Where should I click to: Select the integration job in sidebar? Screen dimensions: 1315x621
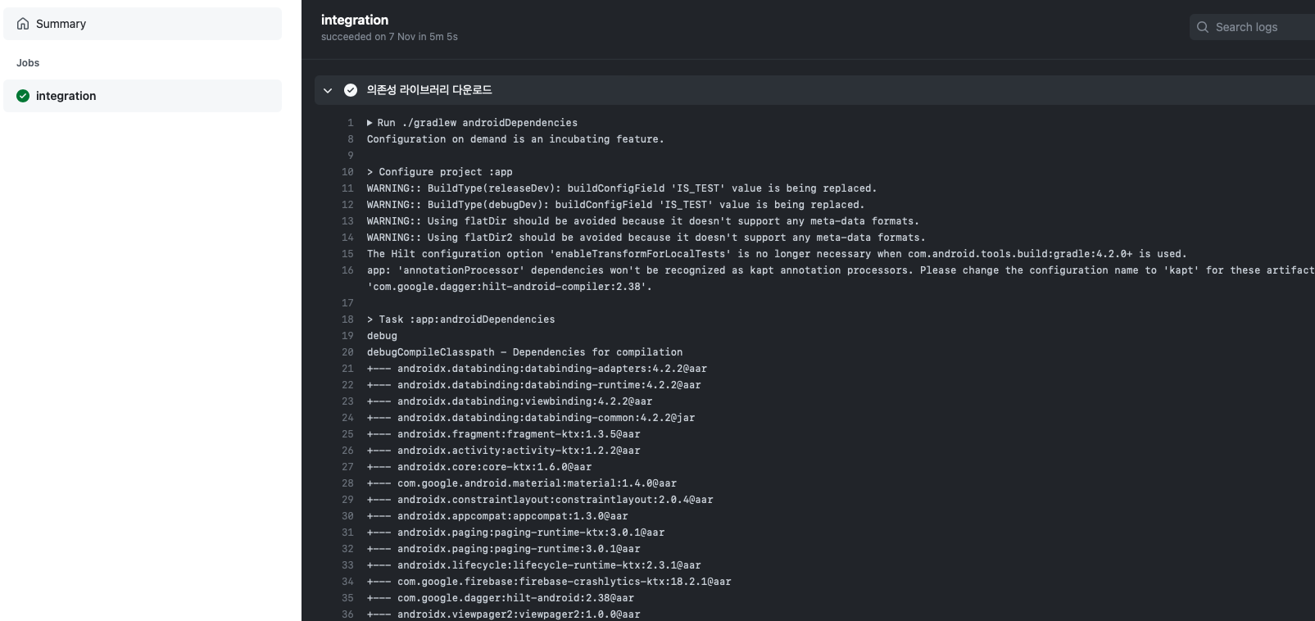(x=143, y=96)
